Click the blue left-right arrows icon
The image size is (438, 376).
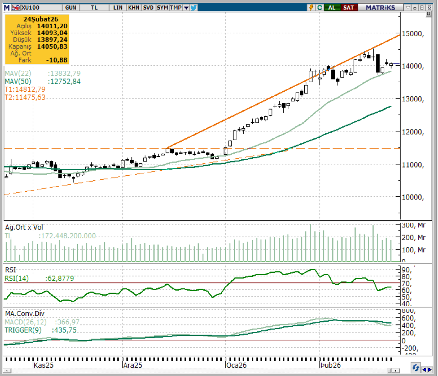coord(427,369)
